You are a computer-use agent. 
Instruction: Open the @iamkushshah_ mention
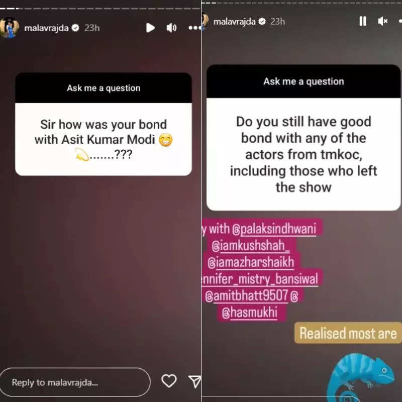coord(250,246)
